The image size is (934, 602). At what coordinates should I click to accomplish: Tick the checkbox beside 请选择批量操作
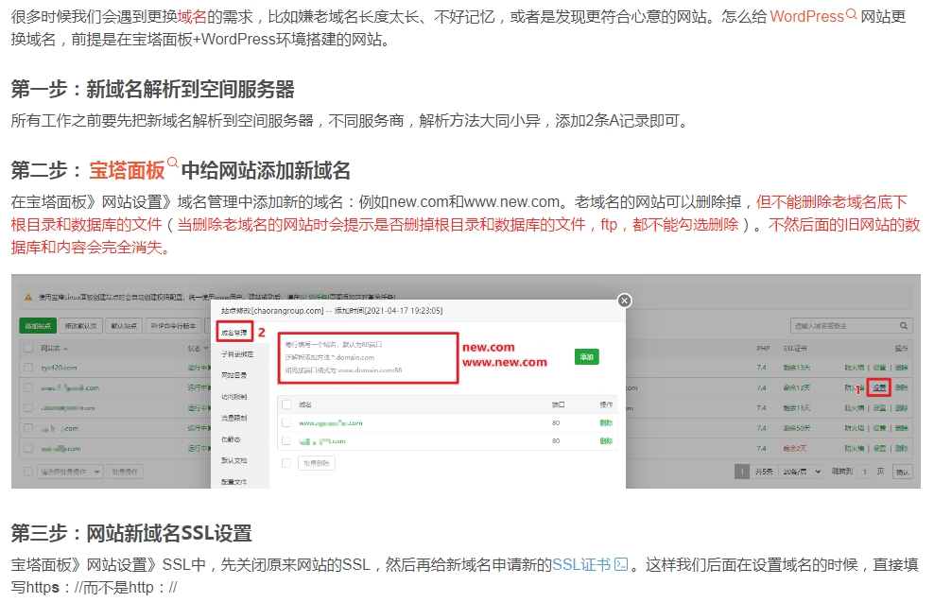pyautogui.click(x=28, y=472)
